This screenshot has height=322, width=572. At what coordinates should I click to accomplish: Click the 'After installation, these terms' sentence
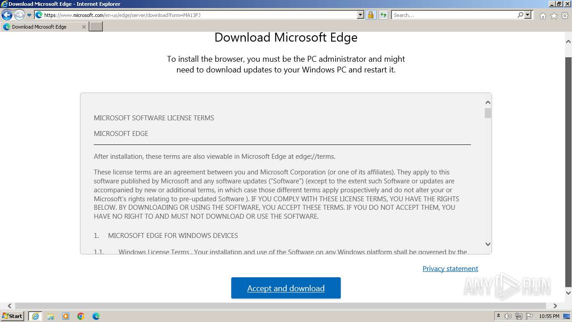coord(214,157)
